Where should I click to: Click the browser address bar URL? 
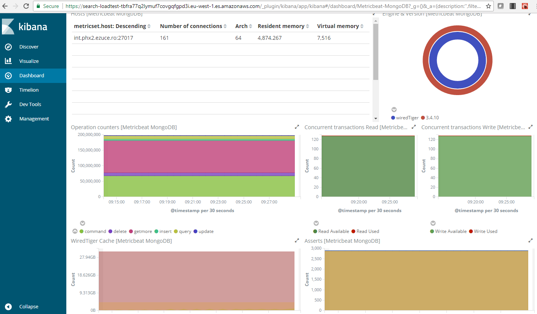point(273,6)
